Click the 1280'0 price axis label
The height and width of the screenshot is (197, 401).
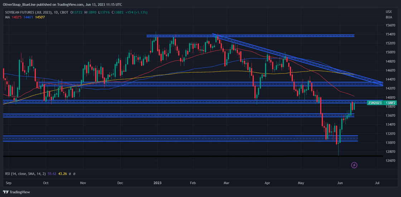click(x=391, y=151)
